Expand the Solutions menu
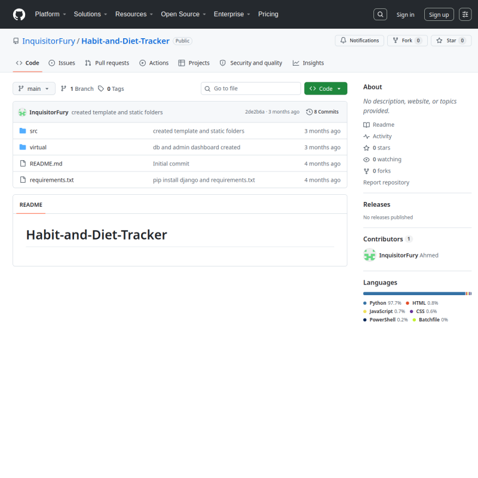 [91, 14]
